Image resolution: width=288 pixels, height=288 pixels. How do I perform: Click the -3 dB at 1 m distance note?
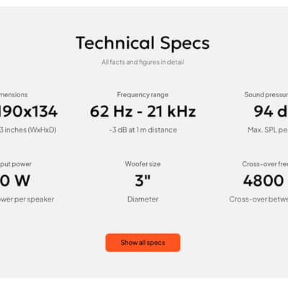pyautogui.click(x=143, y=130)
